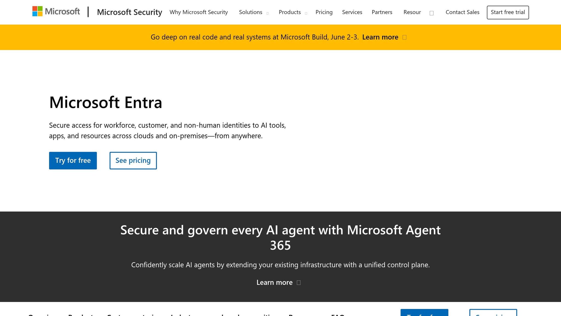561x316 pixels.
Task: Click the See pricing button under Microsoft Entra
Action: click(133, 160)
